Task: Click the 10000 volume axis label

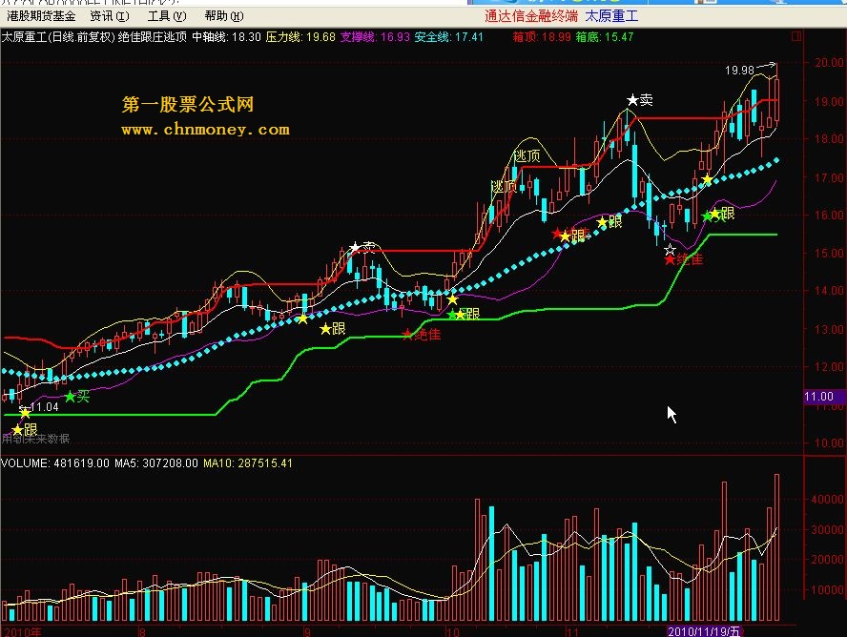Action: (827, 590)
